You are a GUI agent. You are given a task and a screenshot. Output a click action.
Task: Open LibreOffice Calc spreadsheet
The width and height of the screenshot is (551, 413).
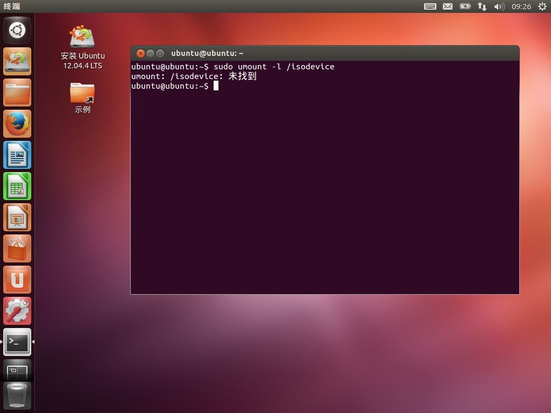click(x=17, y=186)
